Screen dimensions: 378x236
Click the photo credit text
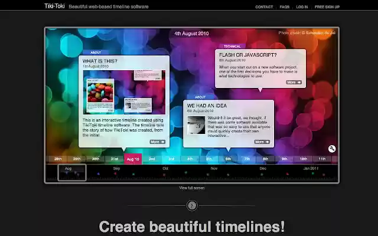coord(307,33)
